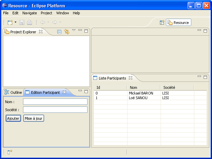Maximize the Liste Participants panel

205,77
